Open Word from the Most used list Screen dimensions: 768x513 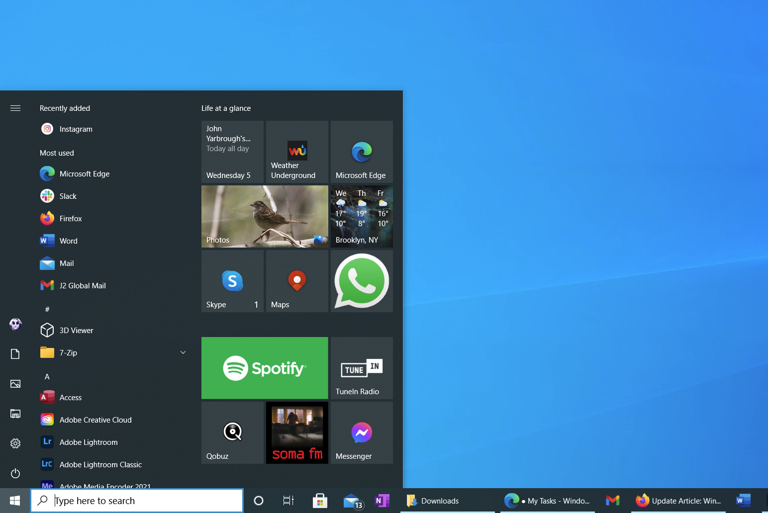click(113, 241)
